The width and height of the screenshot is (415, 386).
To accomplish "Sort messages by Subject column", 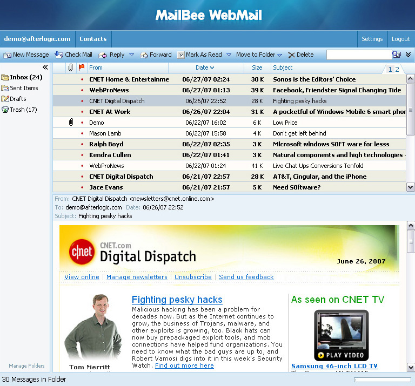I will pyautogui.click(x=283, y=67).
